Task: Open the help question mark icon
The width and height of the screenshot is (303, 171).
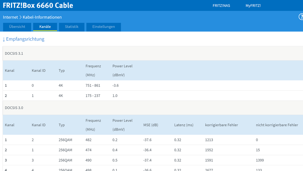Action: pyautogui.click(x=301, y=17)
